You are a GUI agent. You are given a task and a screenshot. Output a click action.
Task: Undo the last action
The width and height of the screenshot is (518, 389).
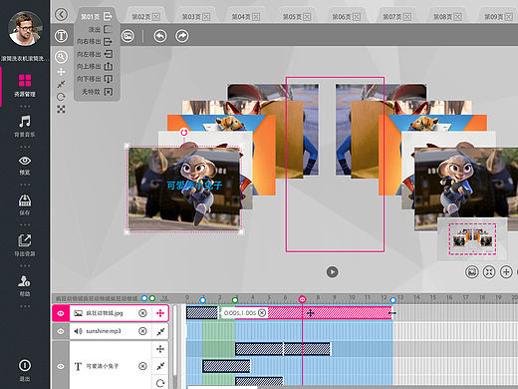coord(160,36)
